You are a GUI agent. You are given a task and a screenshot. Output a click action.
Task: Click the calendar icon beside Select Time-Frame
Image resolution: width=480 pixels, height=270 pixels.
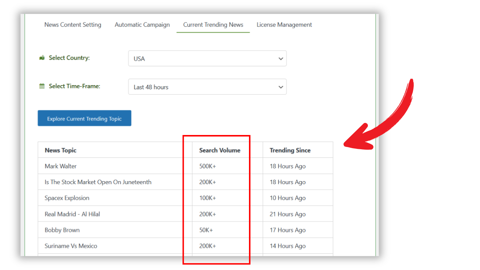(x=42, y=86)
